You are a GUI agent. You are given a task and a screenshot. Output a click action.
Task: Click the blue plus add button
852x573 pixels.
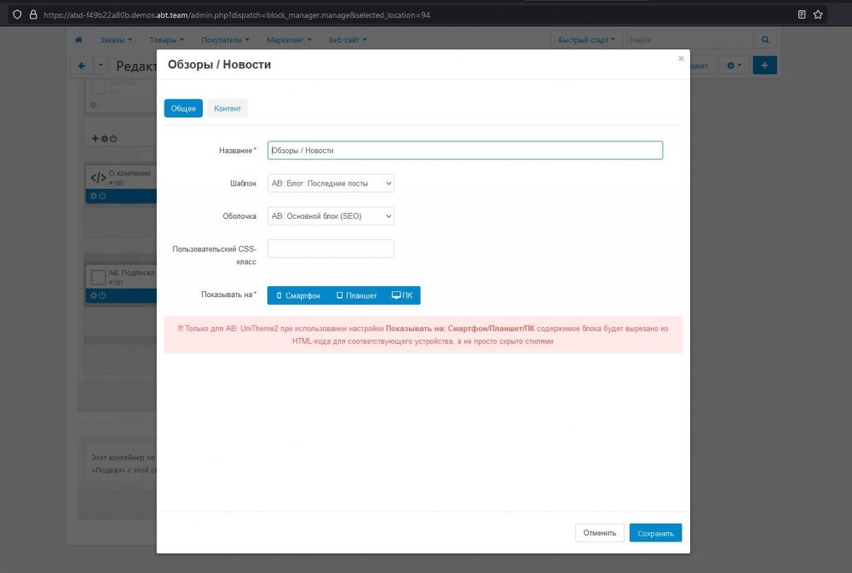click(x=764, y=66)
